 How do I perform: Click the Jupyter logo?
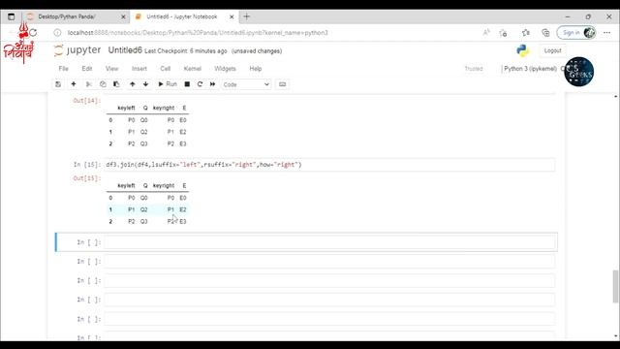coord(77,50)
